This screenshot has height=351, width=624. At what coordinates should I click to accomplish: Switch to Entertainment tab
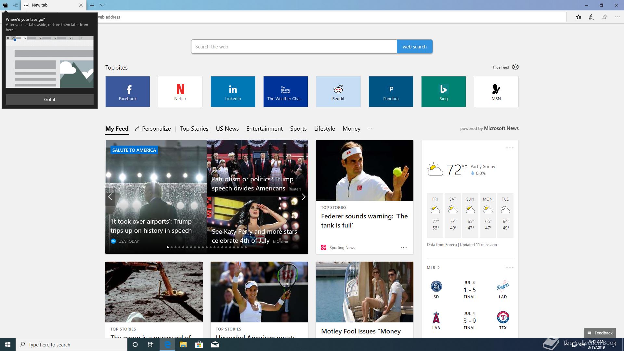coord(265,129)
